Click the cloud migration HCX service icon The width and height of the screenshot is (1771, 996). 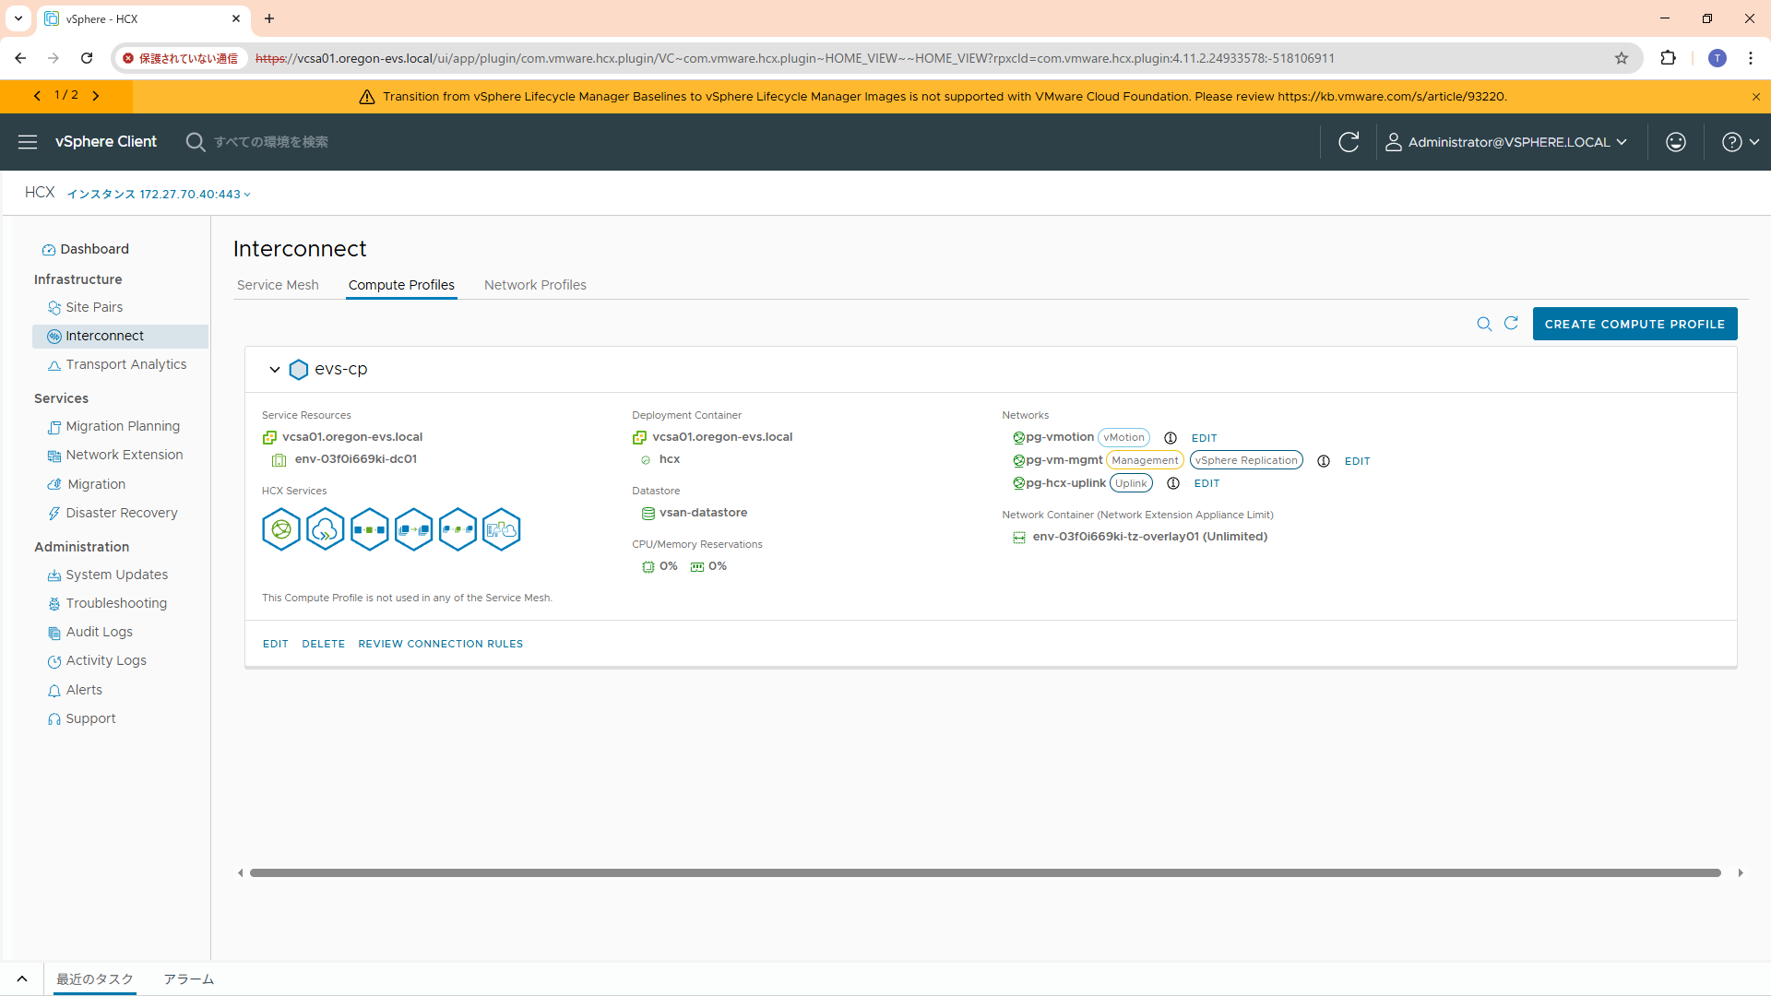[x=325, y=529]
